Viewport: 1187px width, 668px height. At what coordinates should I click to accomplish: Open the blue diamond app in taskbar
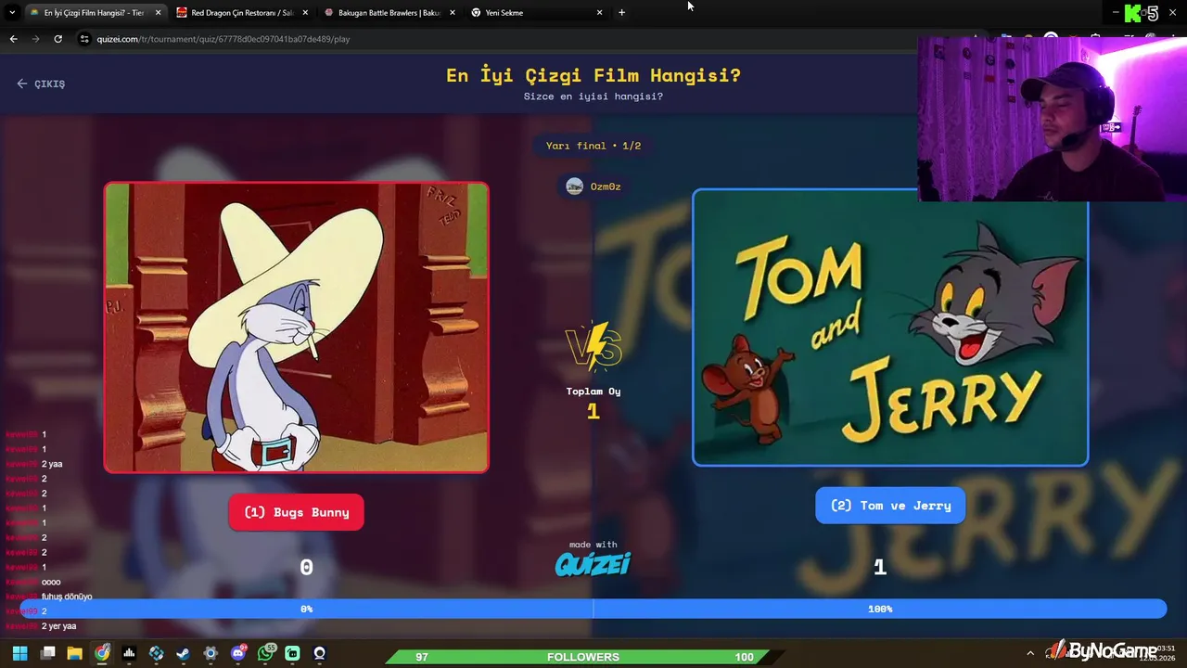pos(157,653)
